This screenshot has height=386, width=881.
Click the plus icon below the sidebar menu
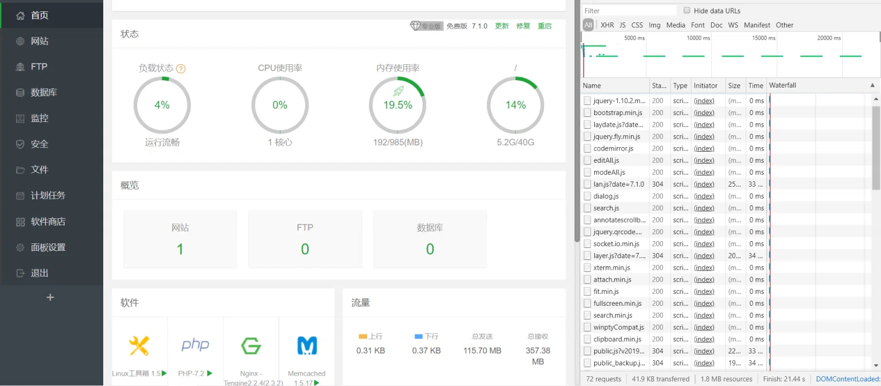click(50, 297)
